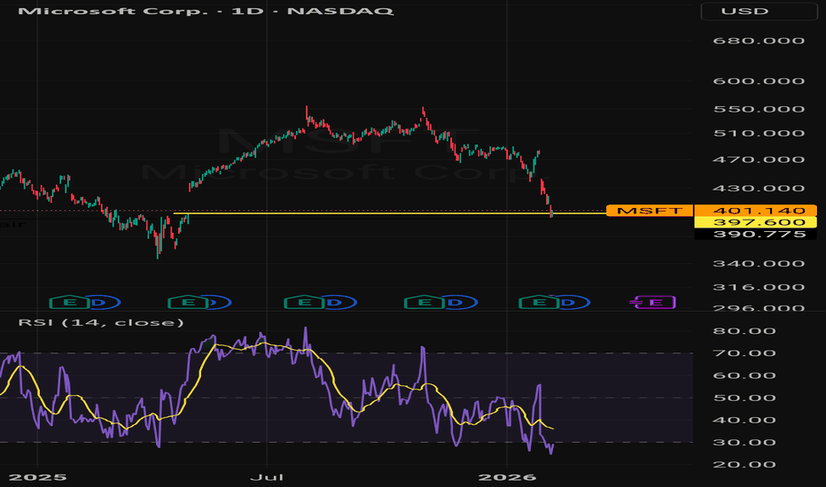Click the orange 401.140 last price tag
826x487 pixels.
(756, 211)
